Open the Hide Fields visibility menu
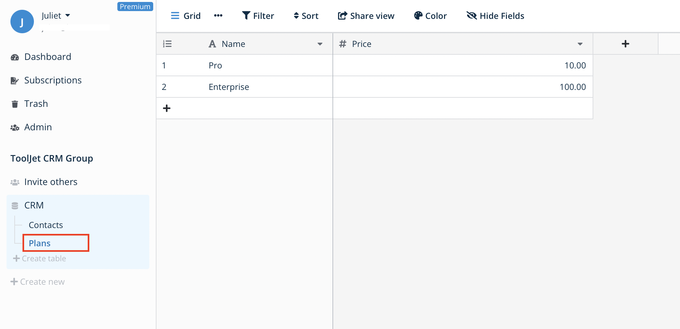 tap(495, 16)
